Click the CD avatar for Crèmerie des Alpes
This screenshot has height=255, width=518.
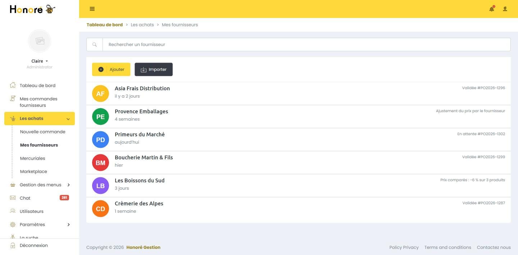[100, 209]
